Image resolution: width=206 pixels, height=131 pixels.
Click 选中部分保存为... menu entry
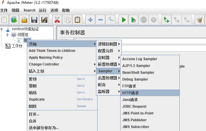point(62,128)
